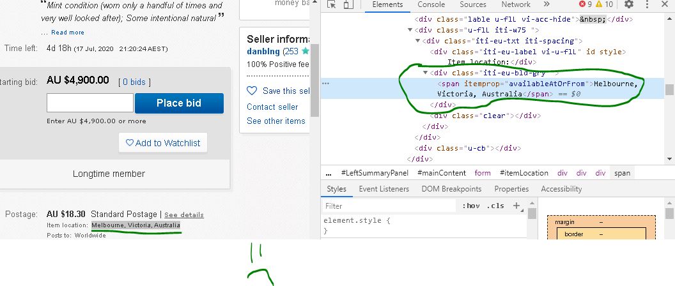Focus the bid amount input field
The image size is (675, 286).
click(90, 103)
